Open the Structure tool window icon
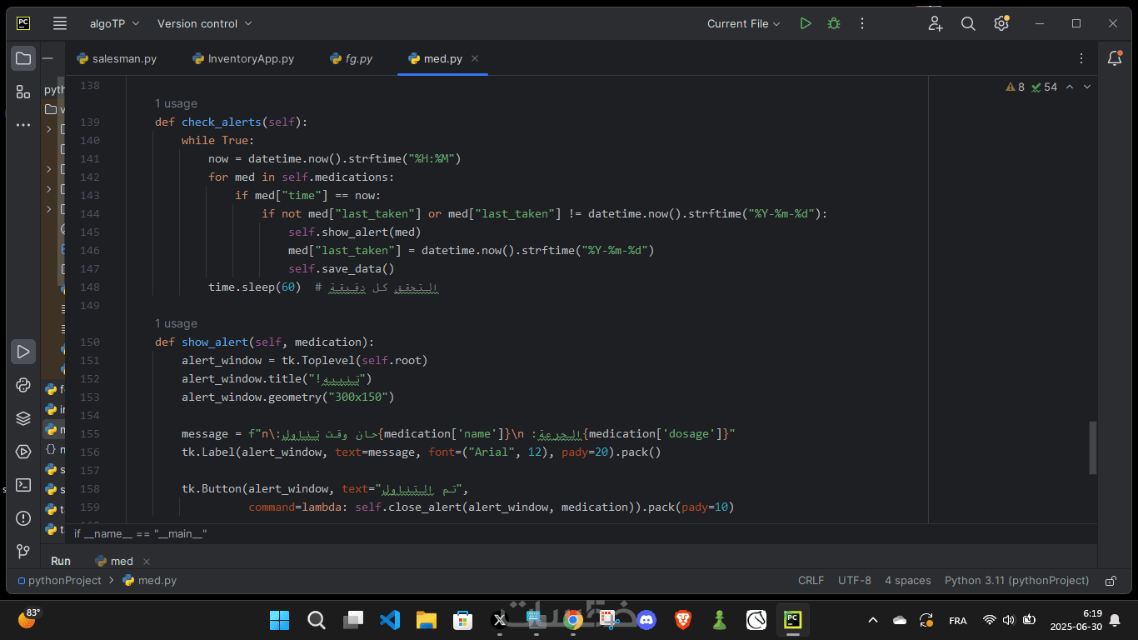Image resolution: width=1138 pixels, height=640 pixels. [x=23, y=92]
